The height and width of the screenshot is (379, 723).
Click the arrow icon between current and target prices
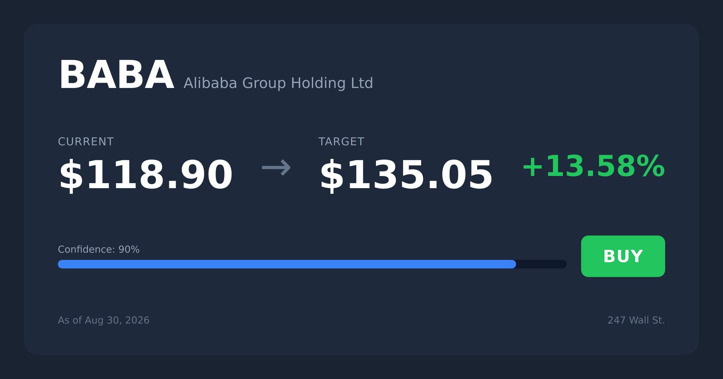[276, 168]
